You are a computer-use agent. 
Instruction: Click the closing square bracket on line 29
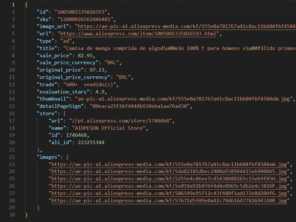point(38,208)
